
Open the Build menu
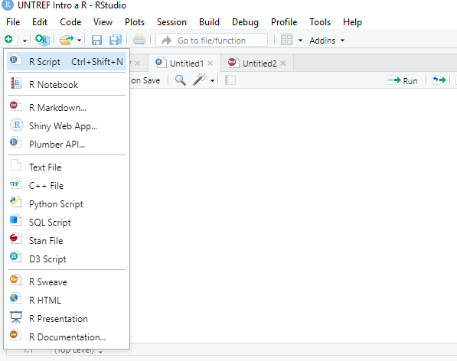[209, 22]
